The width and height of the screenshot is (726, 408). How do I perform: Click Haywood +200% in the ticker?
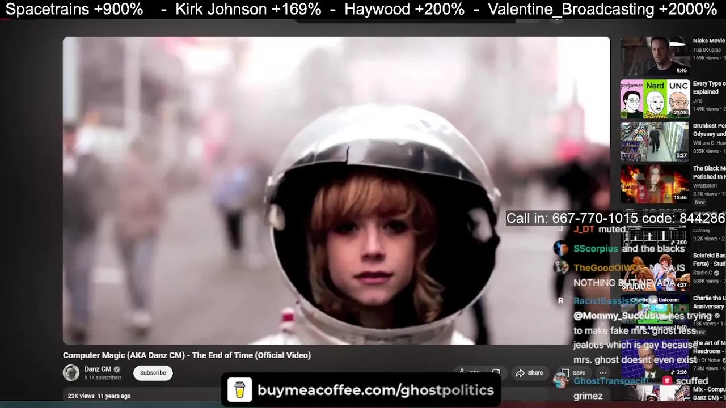(404, 9)
